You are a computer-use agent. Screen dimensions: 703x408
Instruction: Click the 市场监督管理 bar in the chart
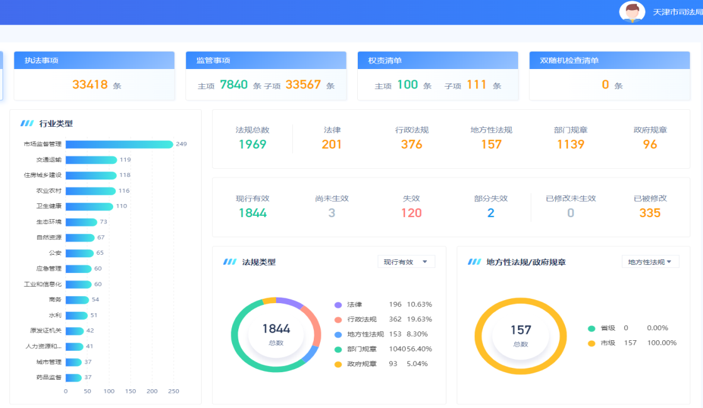click(119, 144)
